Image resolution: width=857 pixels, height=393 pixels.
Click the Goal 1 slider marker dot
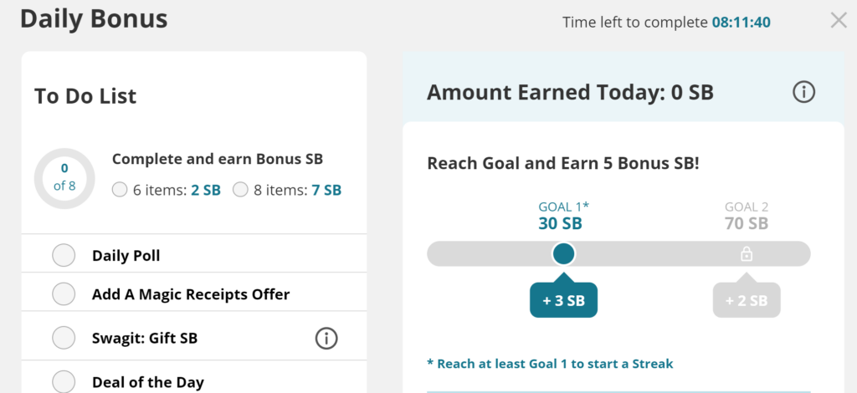coord(563,254)
